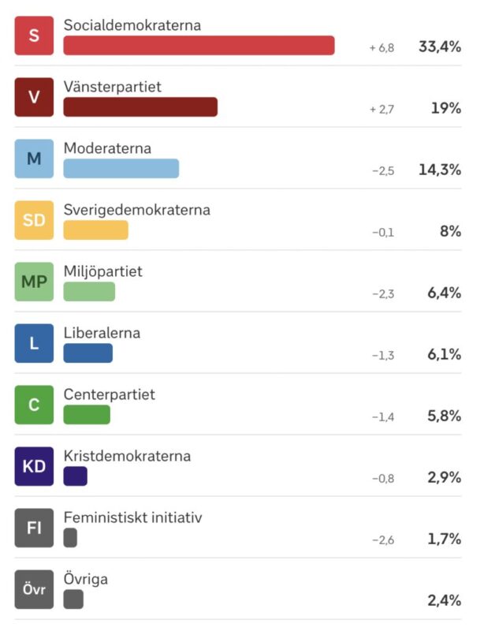Open the Socialdemokraterna party name
This screenshot has height=631, width=484.
(x=132, y=25)
